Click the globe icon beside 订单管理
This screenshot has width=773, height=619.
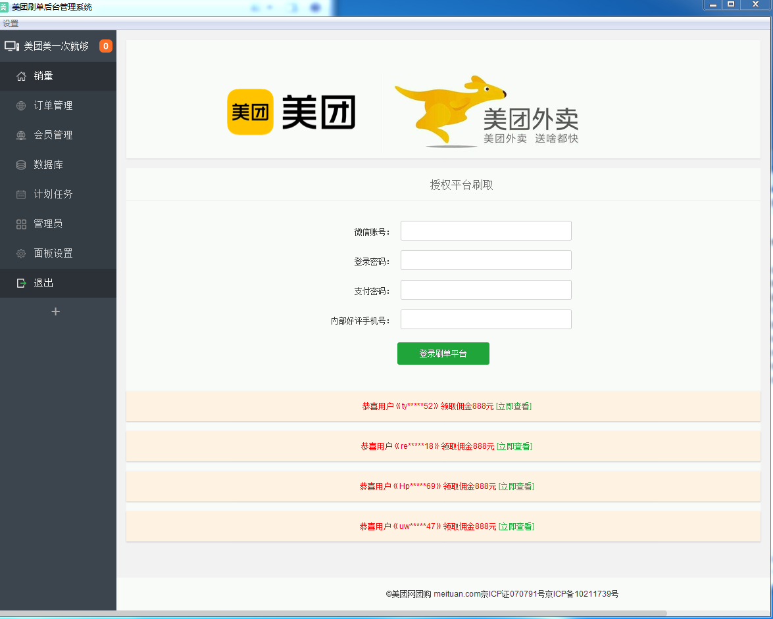coord(21,105)
